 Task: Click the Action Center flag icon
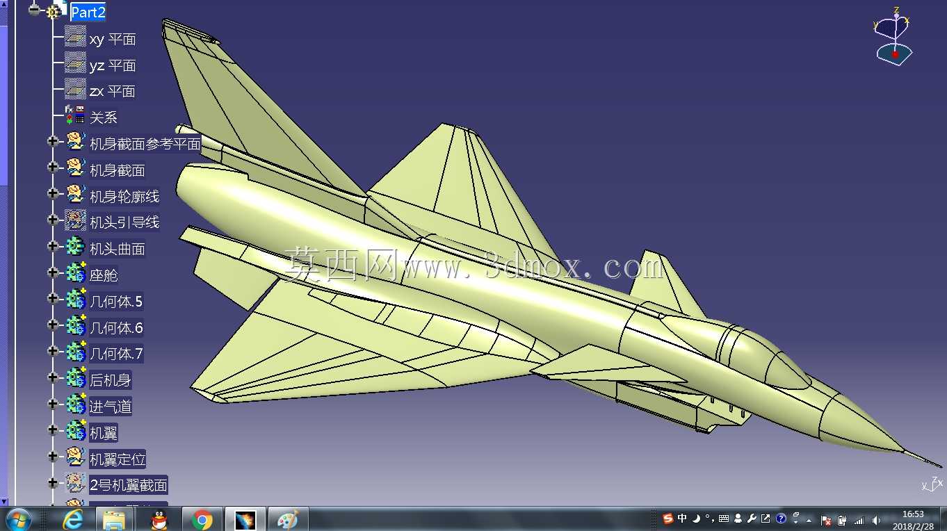tap(827, 520)
